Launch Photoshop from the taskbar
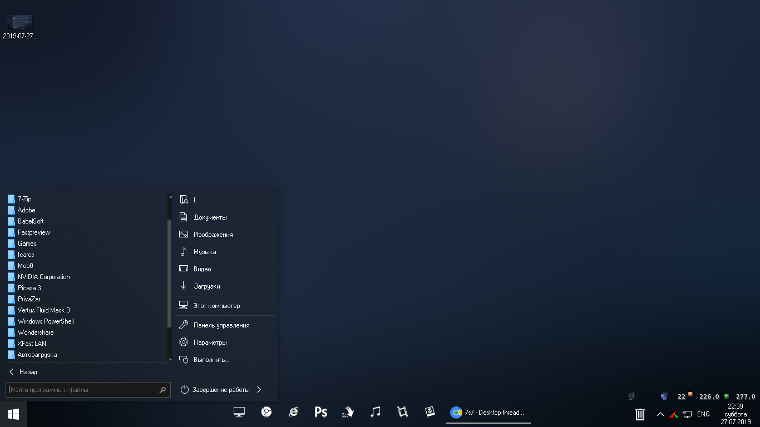 click(321, 412)
